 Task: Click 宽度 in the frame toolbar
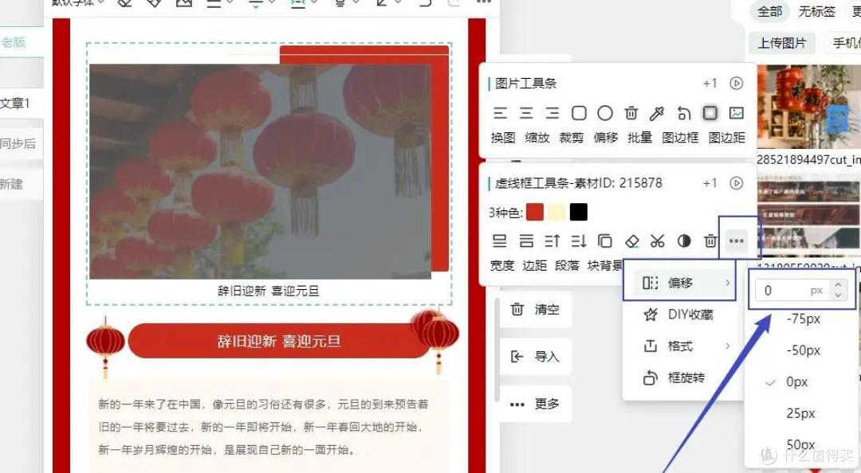coord(502,266)
